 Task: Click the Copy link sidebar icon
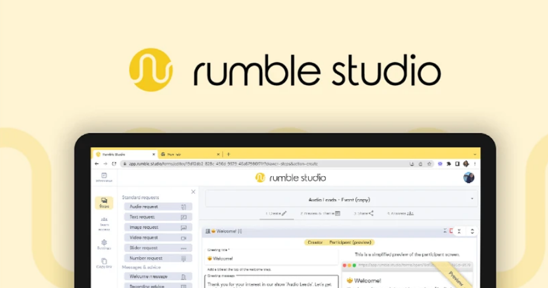click(104, 263)
